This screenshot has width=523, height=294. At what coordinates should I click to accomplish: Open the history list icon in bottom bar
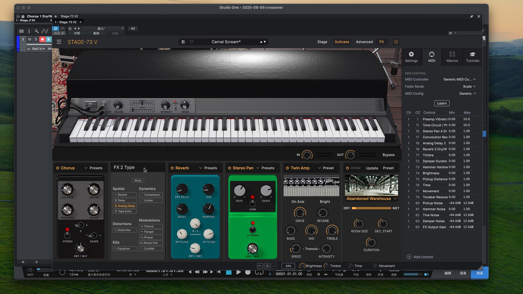pos(267,266)
